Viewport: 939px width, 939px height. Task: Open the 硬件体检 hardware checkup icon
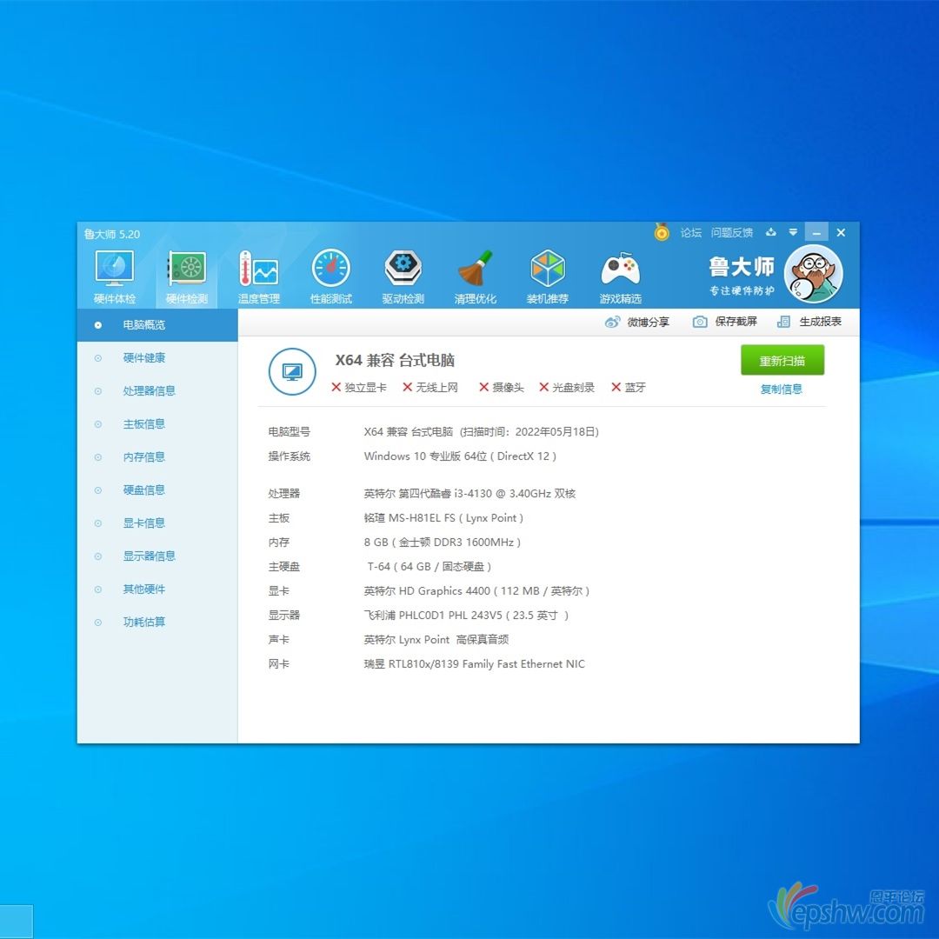115,277
